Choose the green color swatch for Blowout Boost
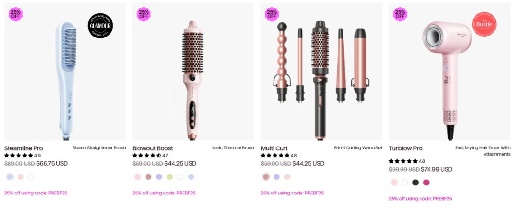512x212 pixels. pos(170,177)
